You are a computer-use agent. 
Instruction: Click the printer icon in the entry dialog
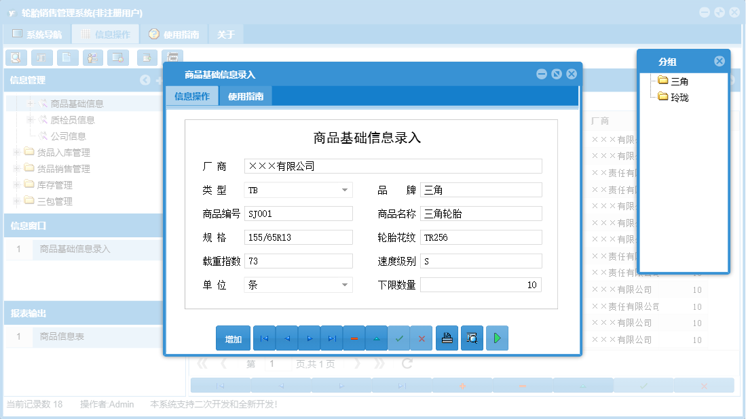[447, 338]
